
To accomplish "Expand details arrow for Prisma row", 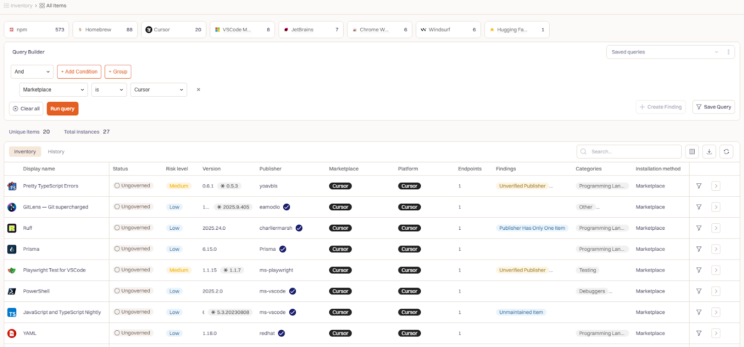I will (716, 249).
